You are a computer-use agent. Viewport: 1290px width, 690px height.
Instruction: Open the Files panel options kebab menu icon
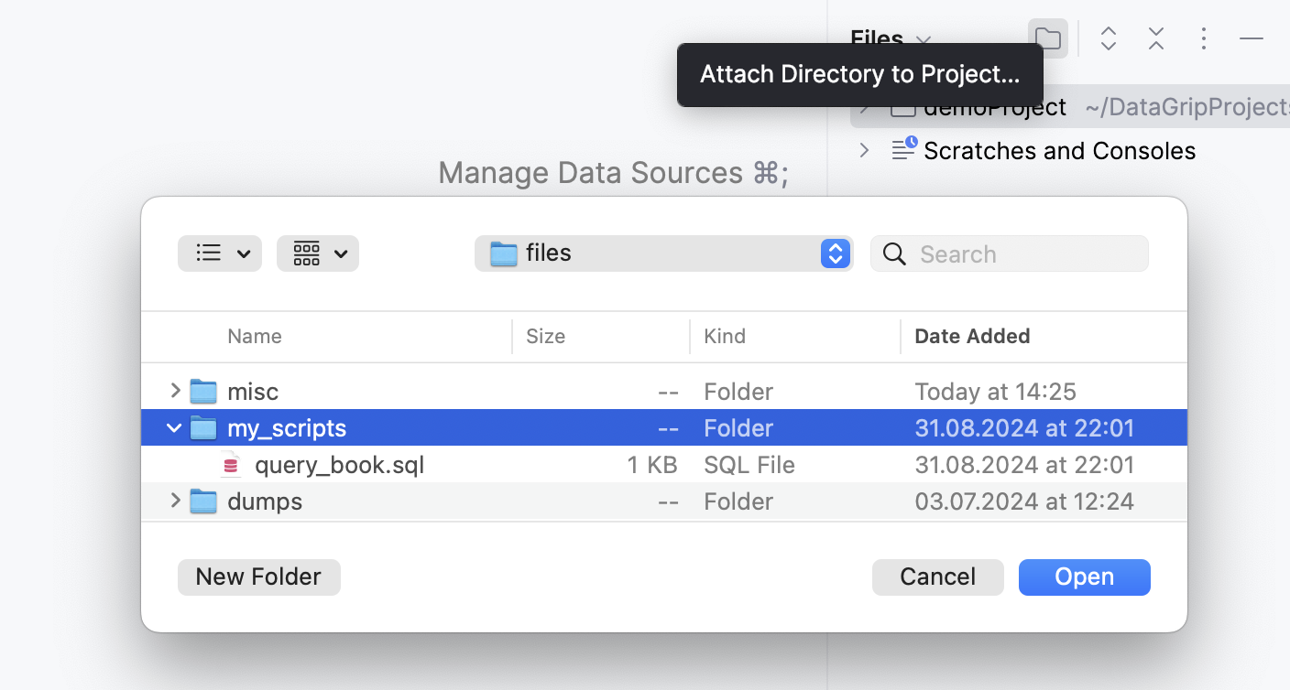1203,38
